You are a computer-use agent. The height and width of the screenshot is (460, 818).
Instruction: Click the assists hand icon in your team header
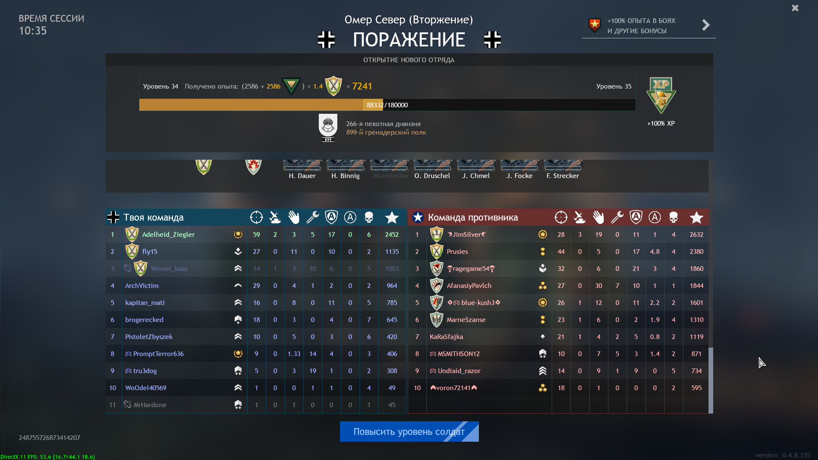(294, 218)
